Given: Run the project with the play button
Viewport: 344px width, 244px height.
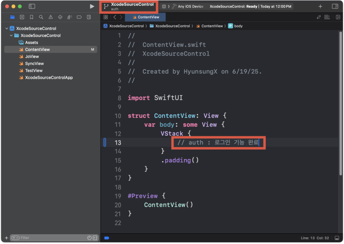Looking at the screenshot, I should (x=92, y=6).
